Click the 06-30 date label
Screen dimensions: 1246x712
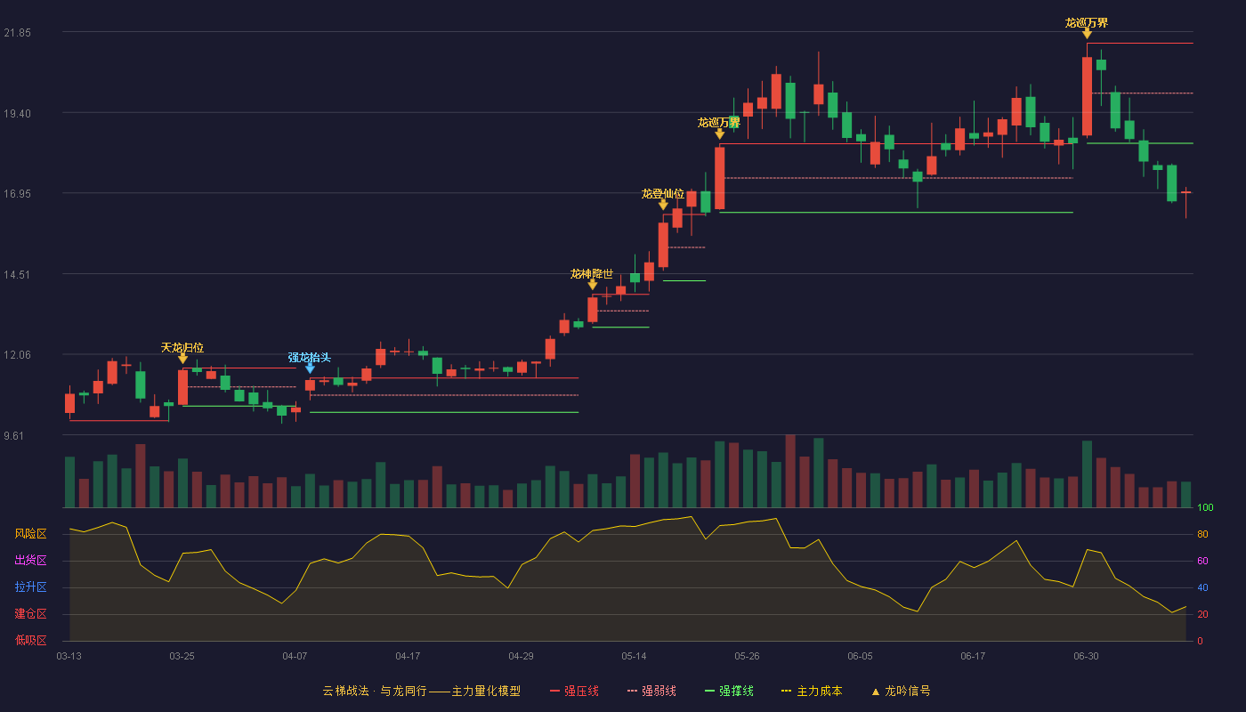tap(1086, 656)
